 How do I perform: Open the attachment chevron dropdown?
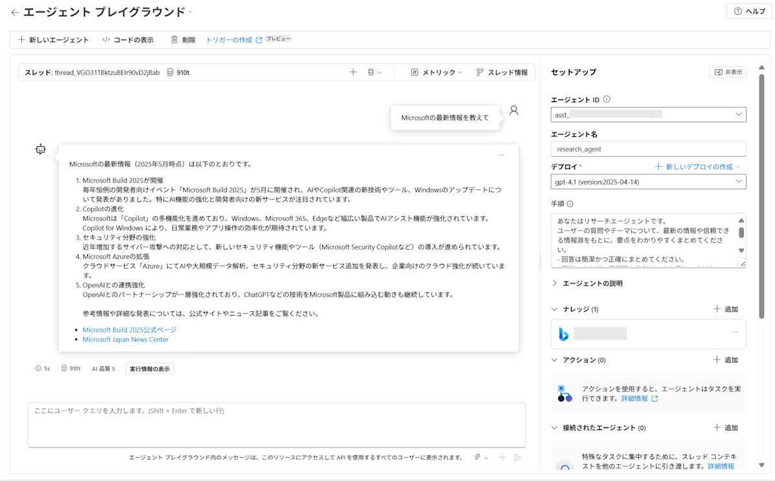(486, 458)
